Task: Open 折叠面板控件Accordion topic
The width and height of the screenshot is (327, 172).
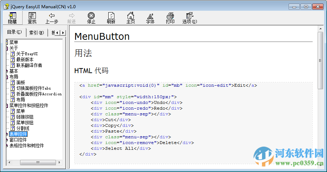Action: 39,94
